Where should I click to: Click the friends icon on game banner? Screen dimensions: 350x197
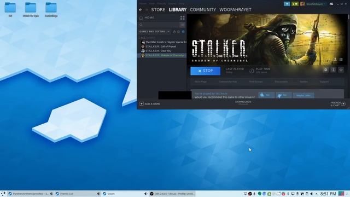(341, 59)
